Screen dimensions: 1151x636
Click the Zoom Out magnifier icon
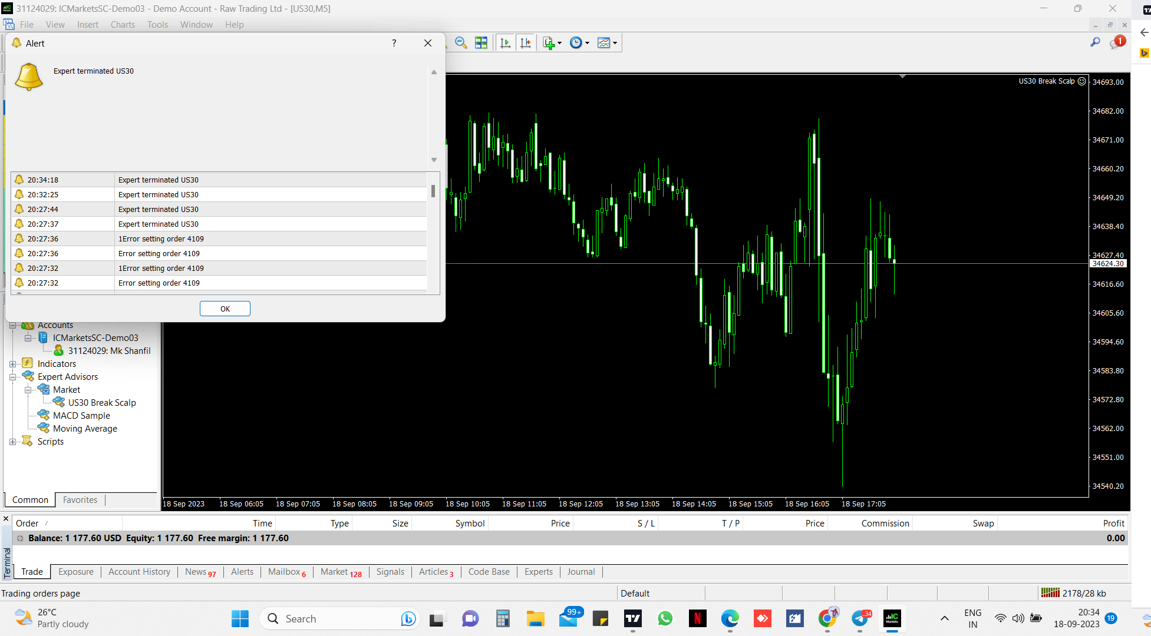coord(461,43)
